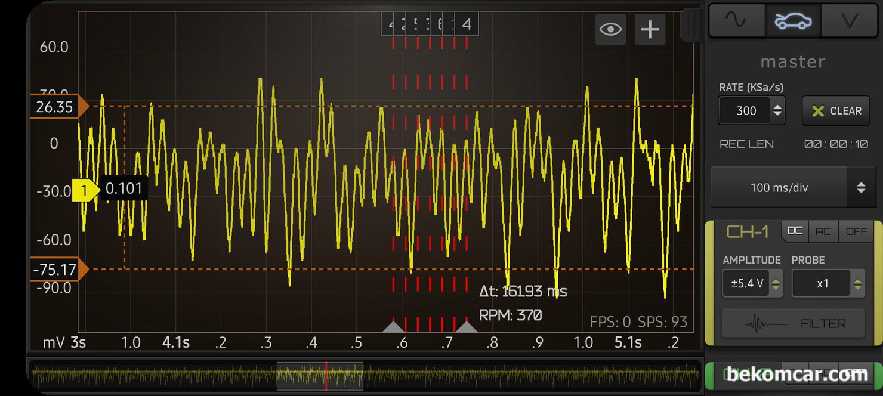Select the car automotive mode tab

pyautogui.click(x=793, y=21)
